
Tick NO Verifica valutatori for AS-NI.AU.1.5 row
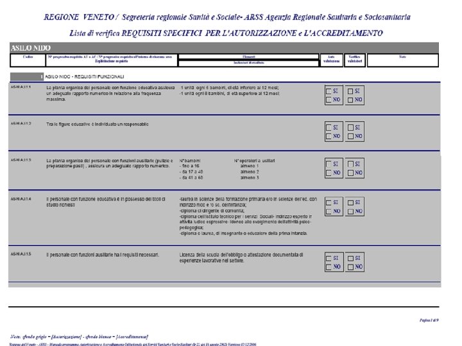click(350, 267)
